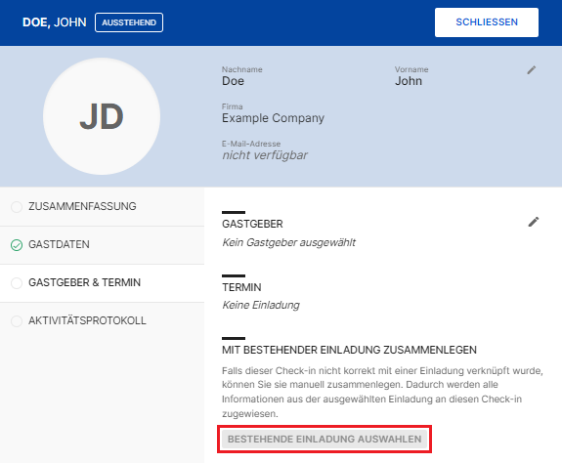Image resolution: width=562 pixels, height=463 pixels.
Task: Click Bestehende Einladung auswählen button
Action: click(x=324, y=439)
